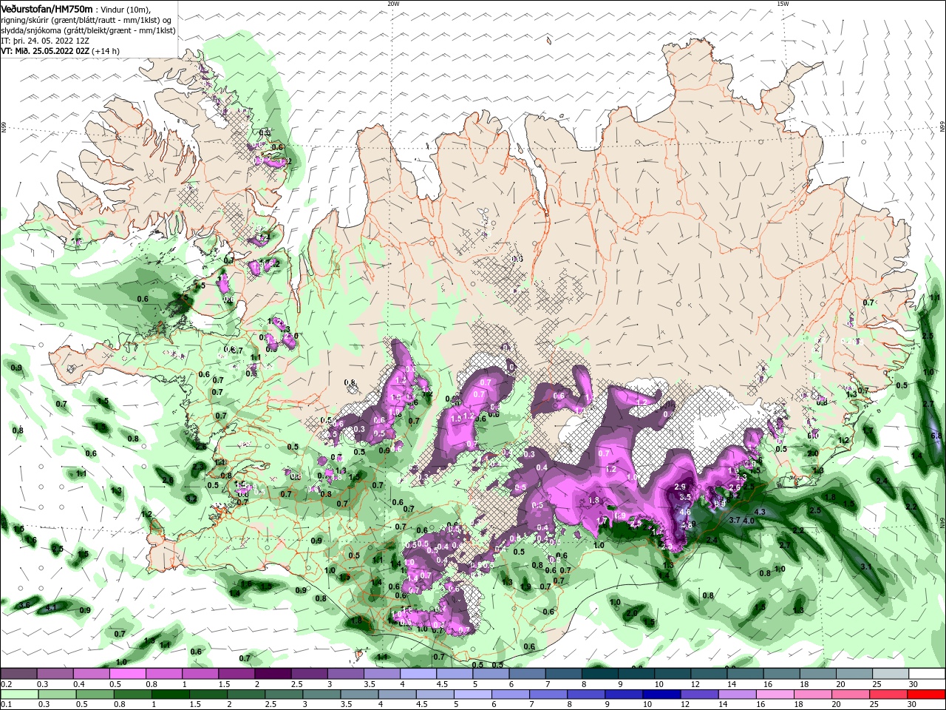Click the '4.6' precipitation value on the map
This screenshot has width=946, height=710.
(685, 512)
